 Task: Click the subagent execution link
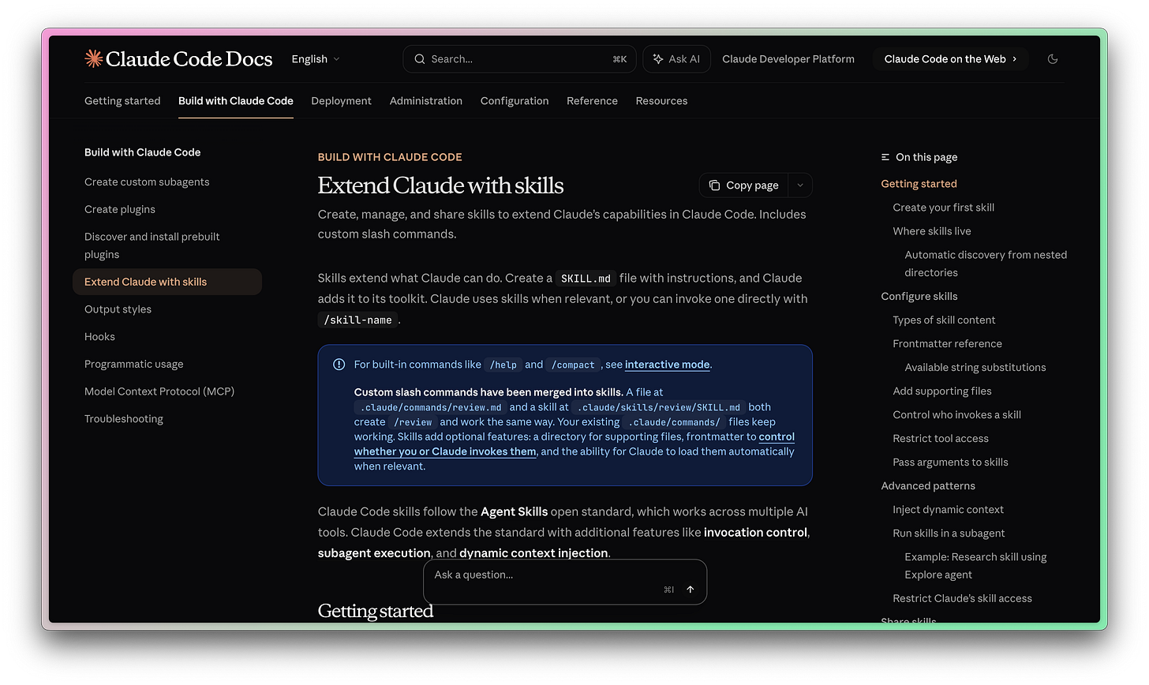[x=374, y=553]
